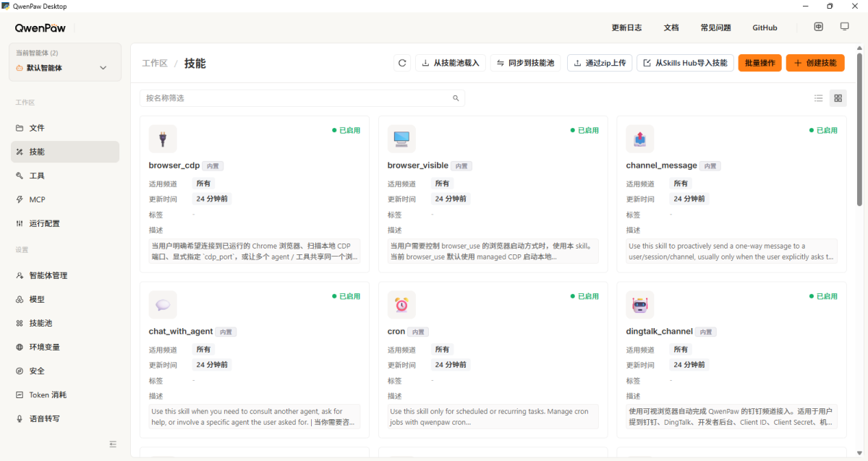Click the cron alarm clock icon
The image size is (868, 461).
click(401, 305)
